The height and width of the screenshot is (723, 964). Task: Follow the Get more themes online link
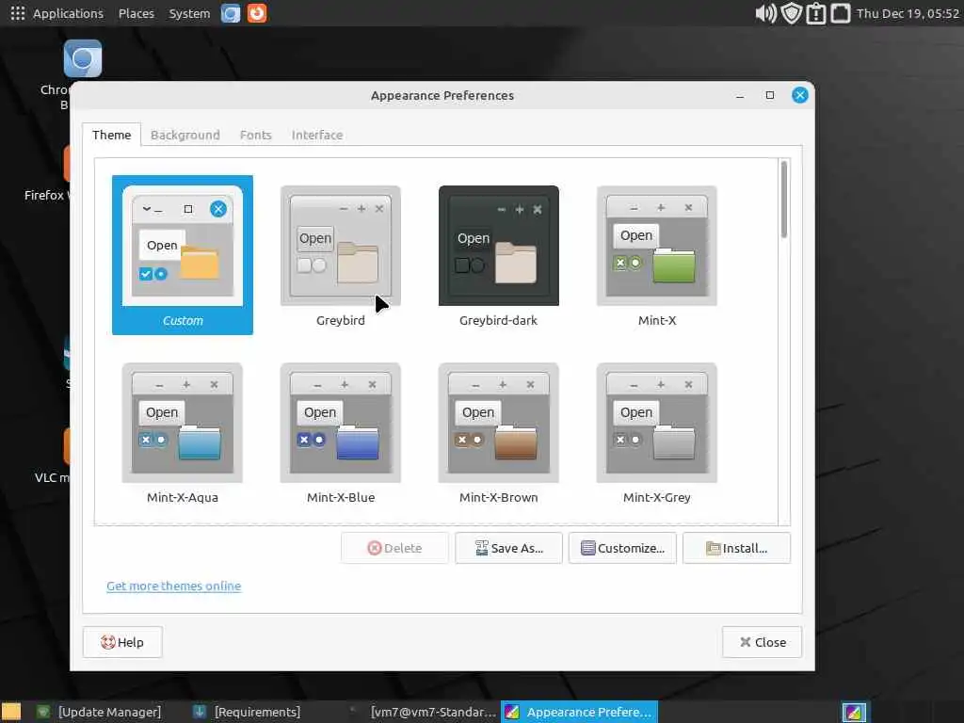(x=173, y=586)
